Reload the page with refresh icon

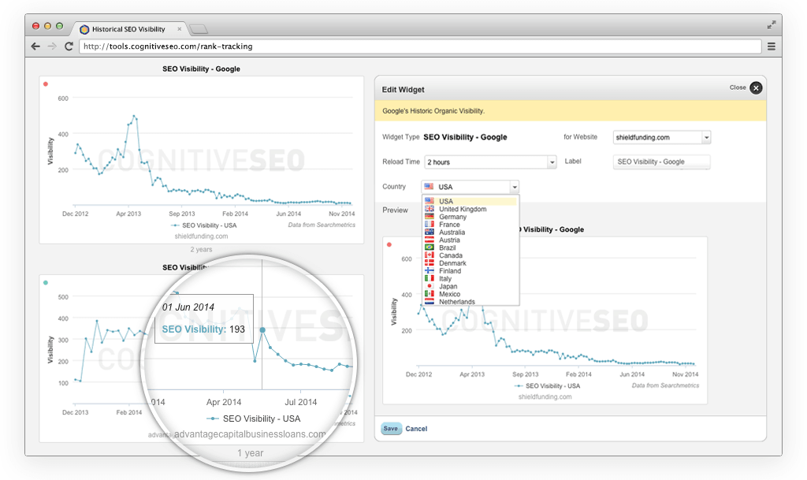click(x=69, y=47)
